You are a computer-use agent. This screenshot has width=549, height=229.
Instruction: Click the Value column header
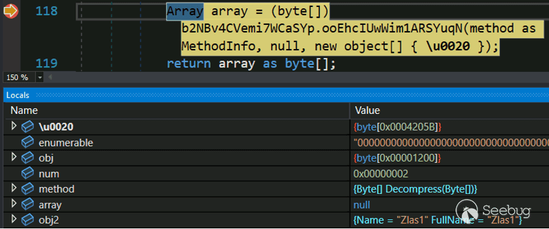[367, 111]
